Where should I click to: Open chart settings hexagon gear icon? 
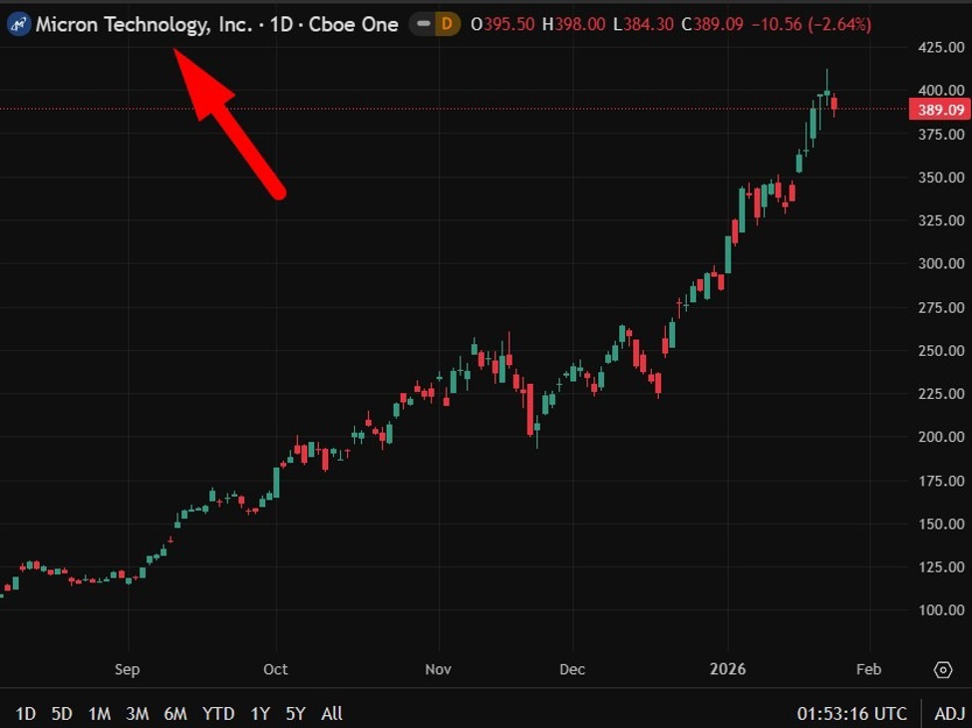click(x=942, y=669)
